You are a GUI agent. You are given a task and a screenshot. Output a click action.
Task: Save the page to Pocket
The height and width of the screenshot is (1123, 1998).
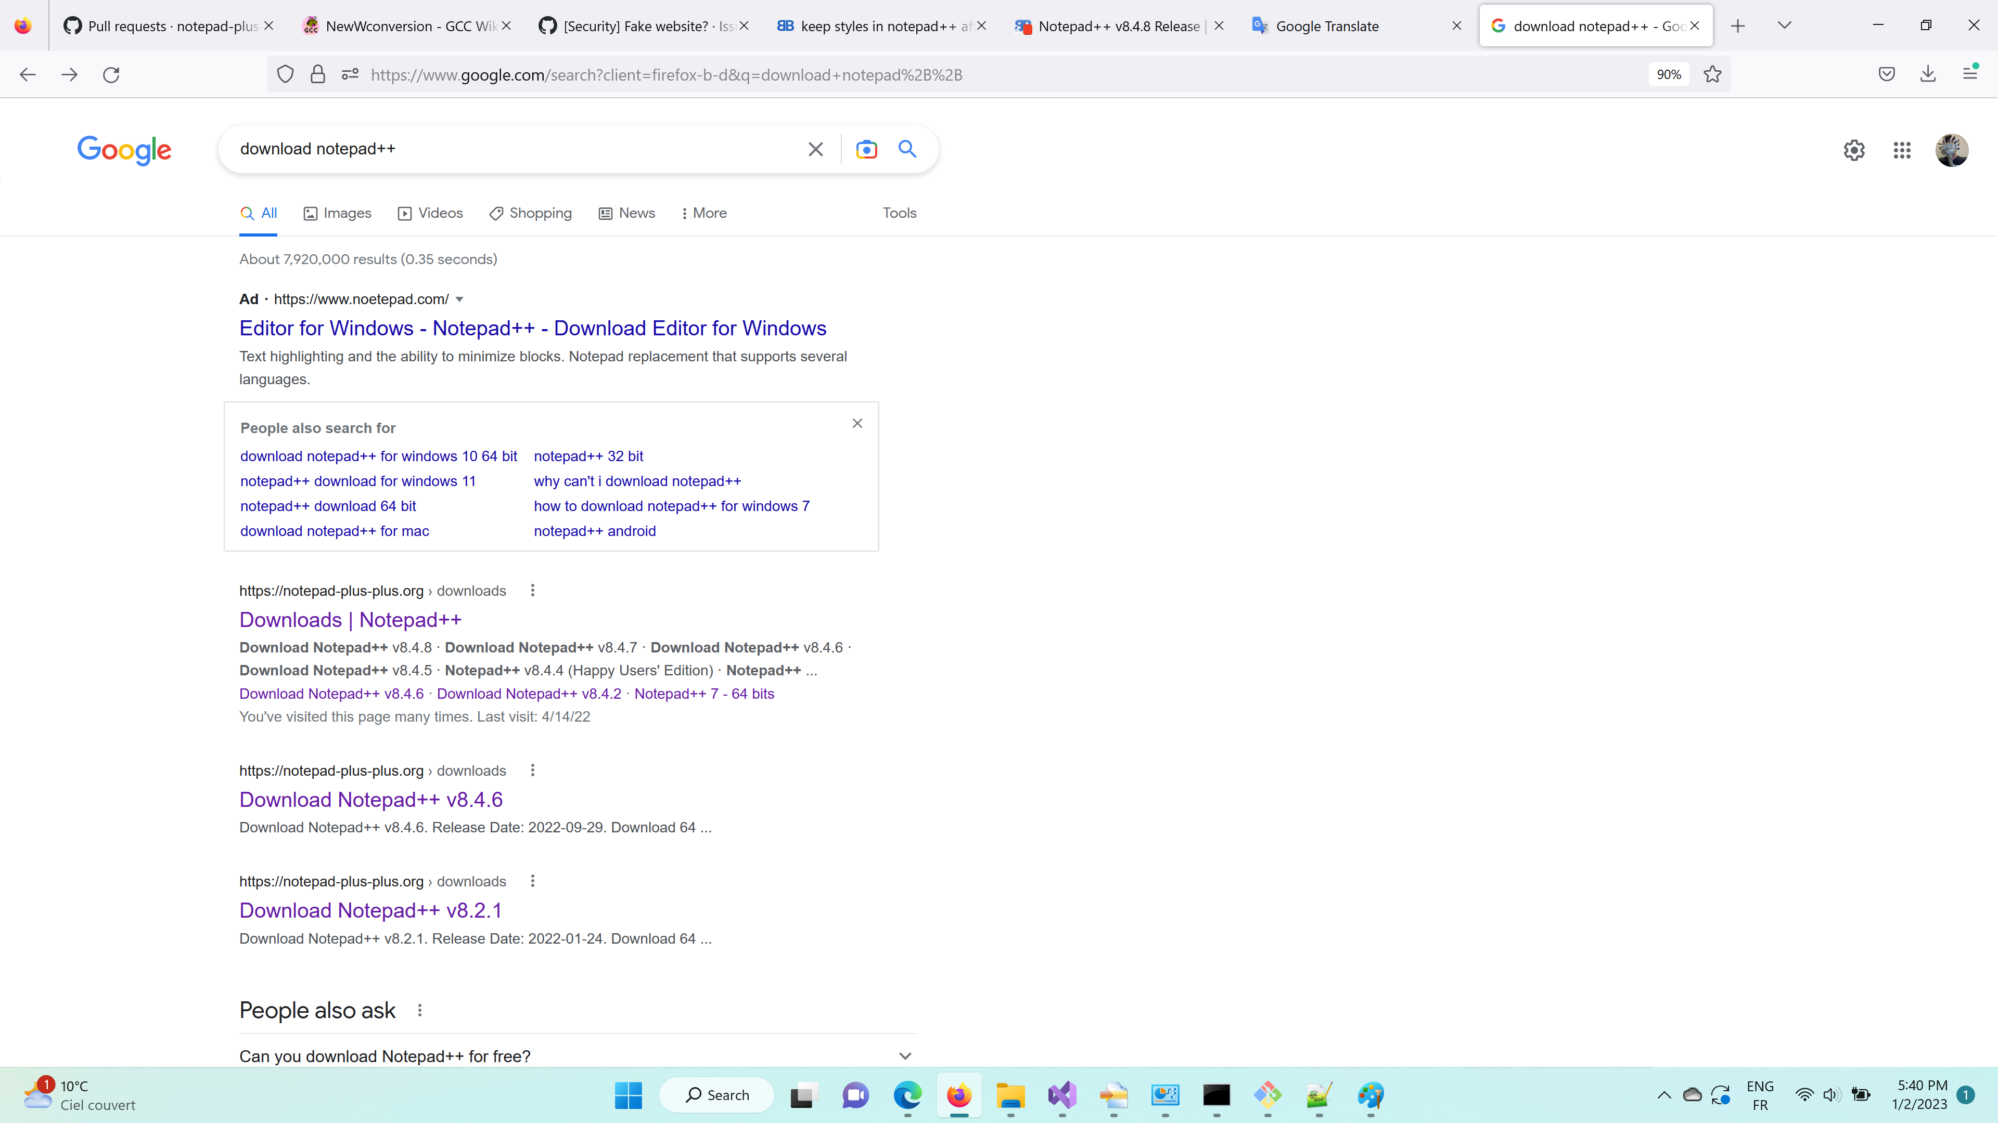1887,74
